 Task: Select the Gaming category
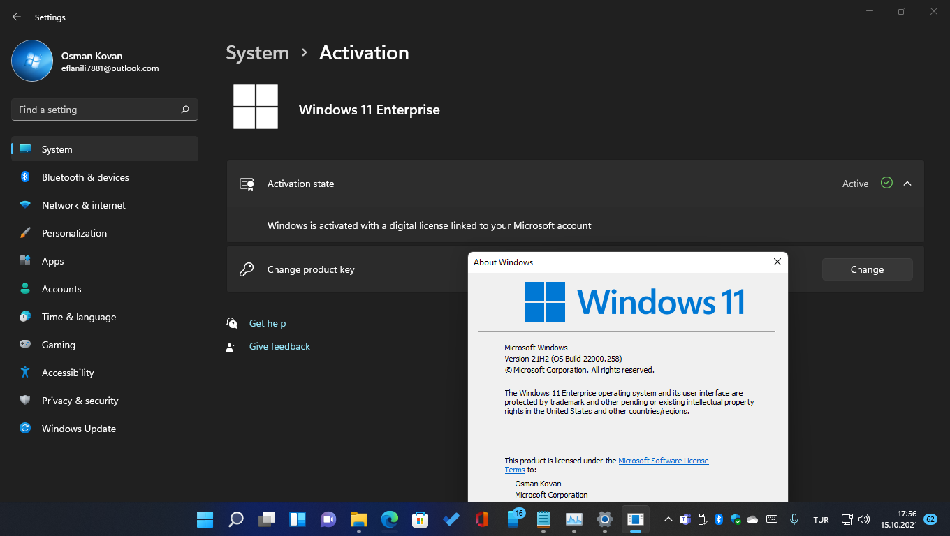point(105,345)
